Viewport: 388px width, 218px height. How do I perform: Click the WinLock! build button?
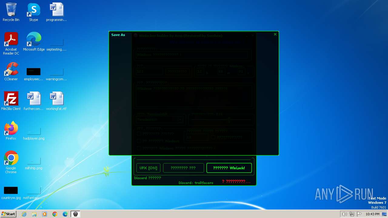pos(229,168)
